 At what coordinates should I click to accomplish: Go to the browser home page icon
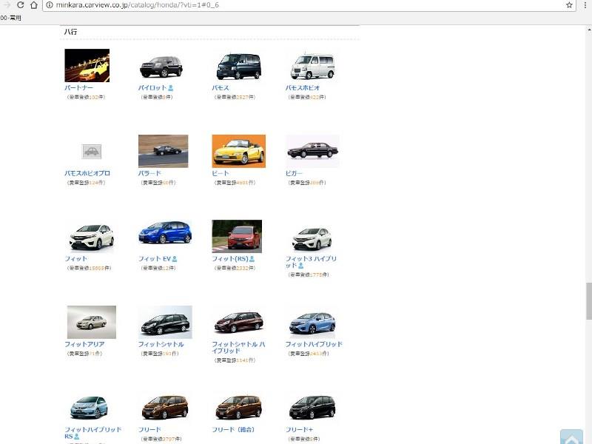tap(34, 5)
